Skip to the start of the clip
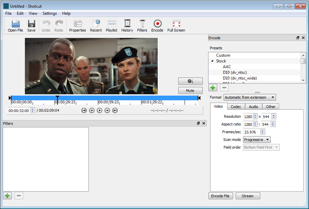Viewport: 309px width, 209px height. tap(84, 110)
